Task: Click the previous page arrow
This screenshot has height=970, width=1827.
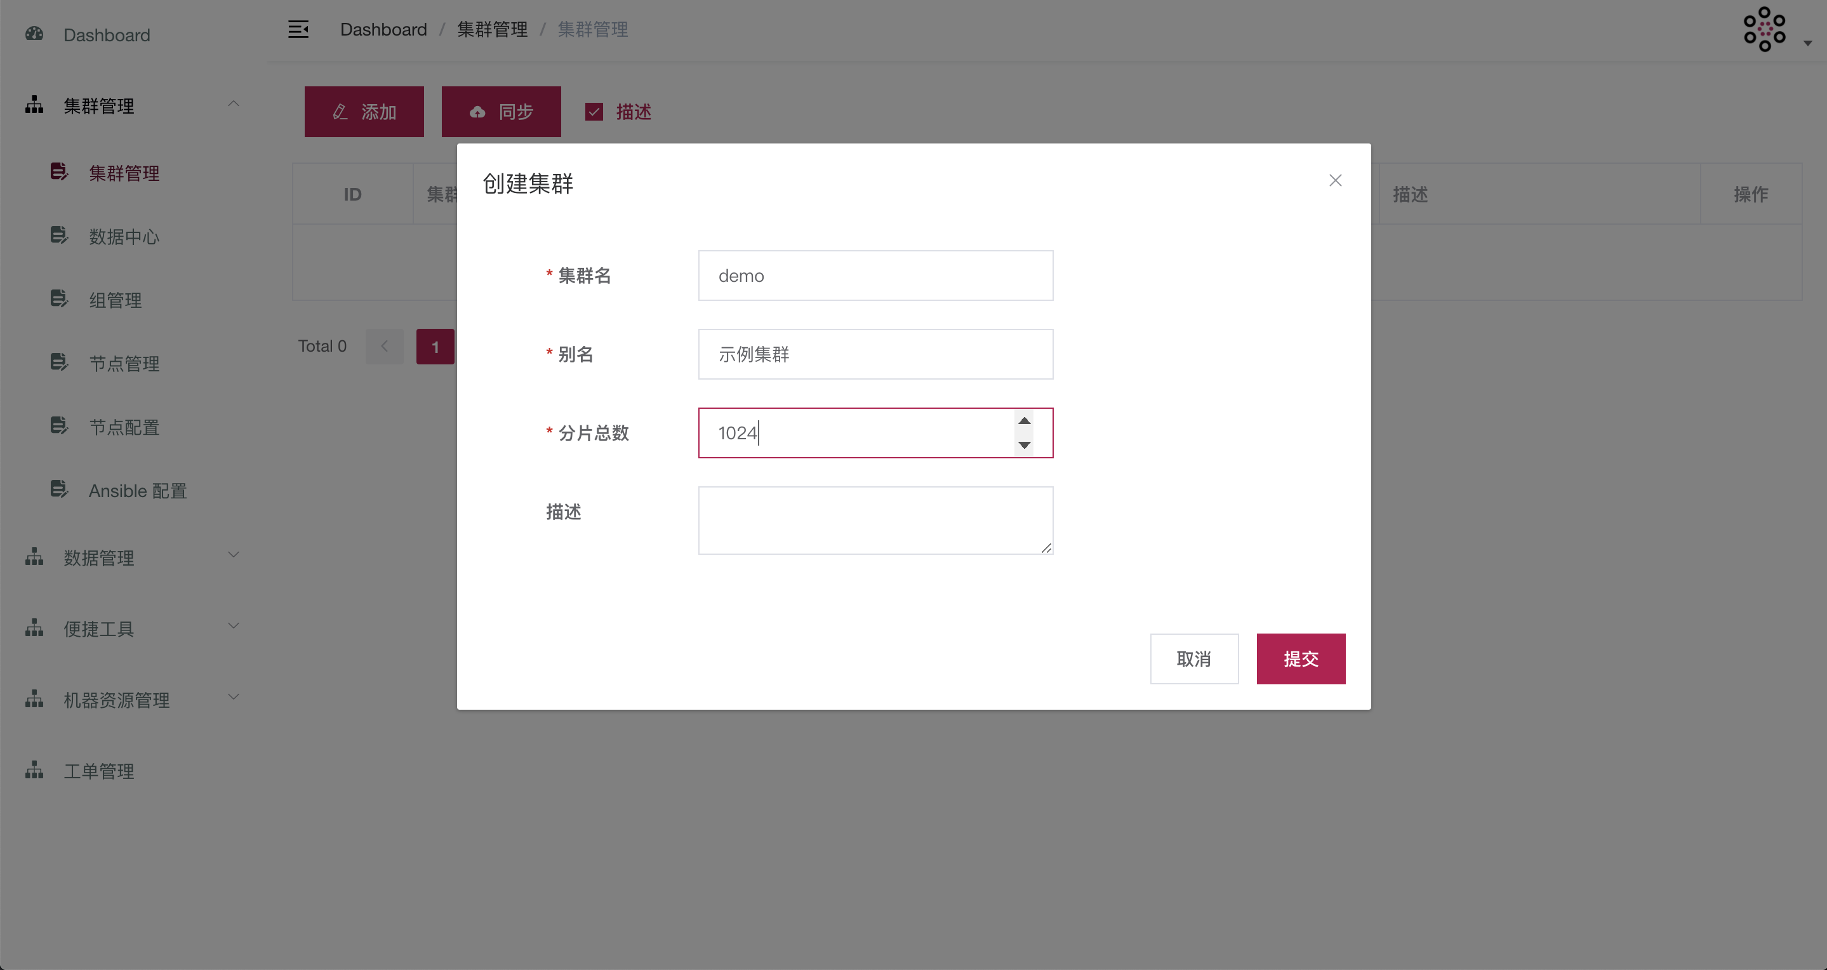Action: (385, 347)
